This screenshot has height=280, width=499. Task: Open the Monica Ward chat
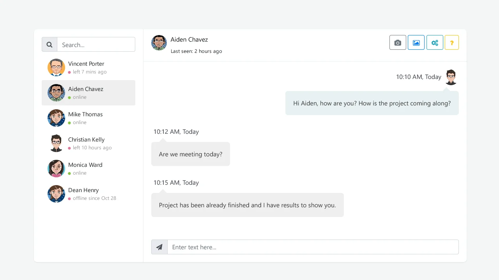tap(88, 168)
